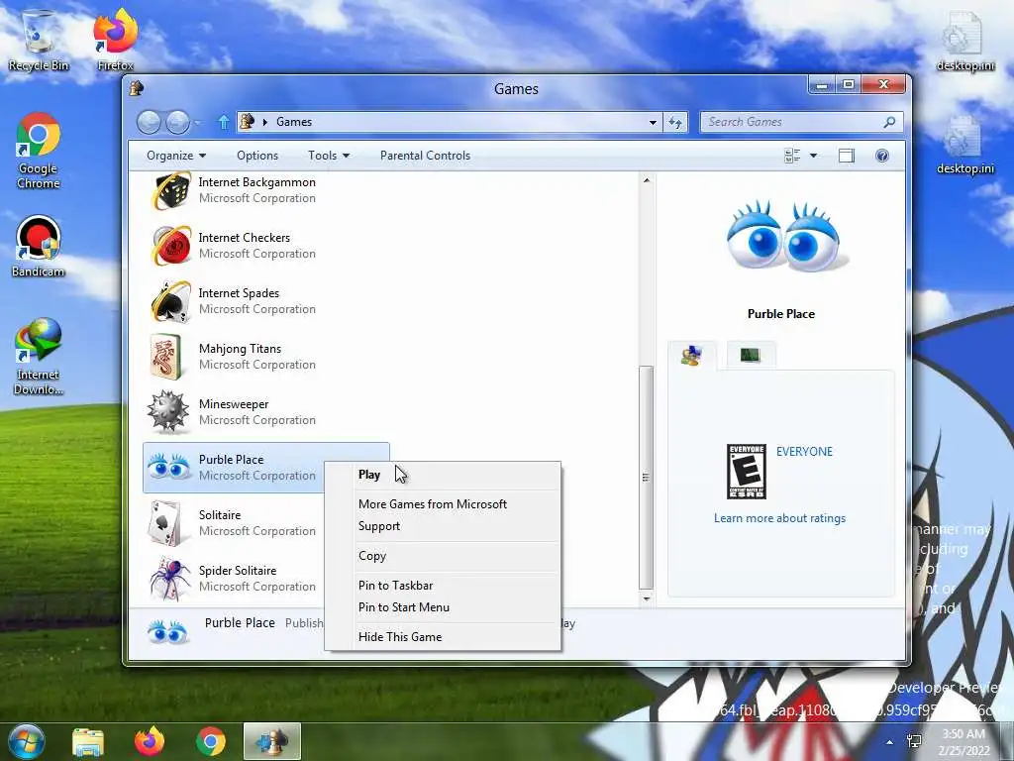This screenshot has height=761, width=1014.
Task: Open the Recycle Bin desktop icon
Action: [39, 39]
